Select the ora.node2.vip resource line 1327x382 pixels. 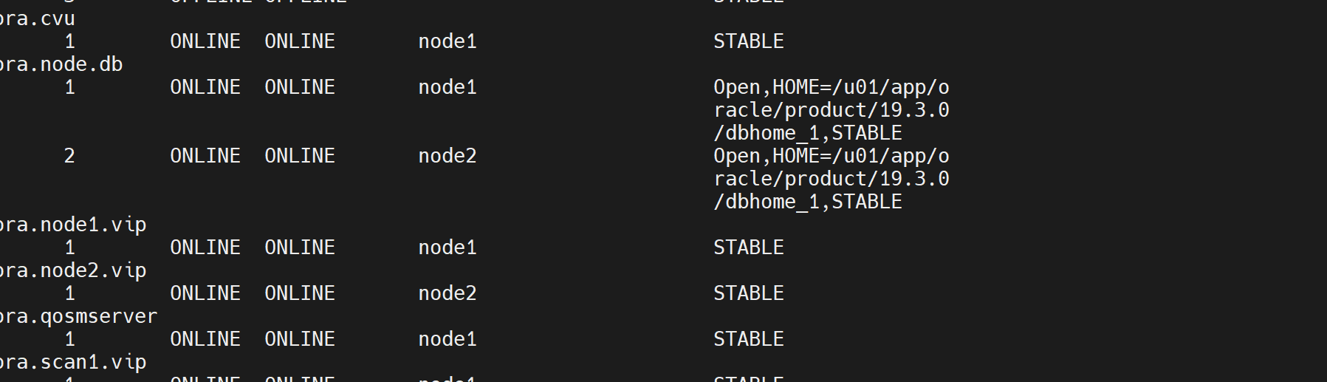tap(72, 270)
